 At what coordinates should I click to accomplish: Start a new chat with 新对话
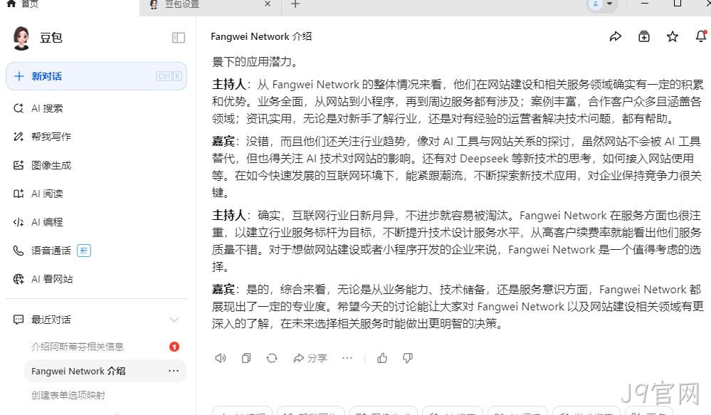click(96, 76)
